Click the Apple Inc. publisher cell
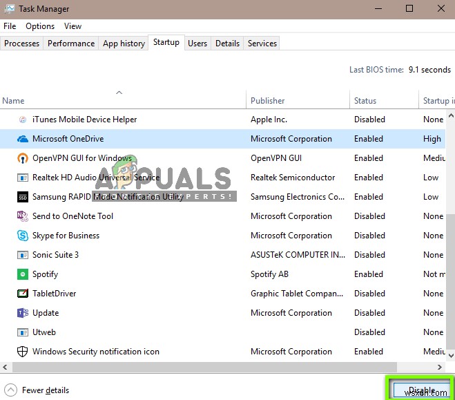 tap(269, 120)
